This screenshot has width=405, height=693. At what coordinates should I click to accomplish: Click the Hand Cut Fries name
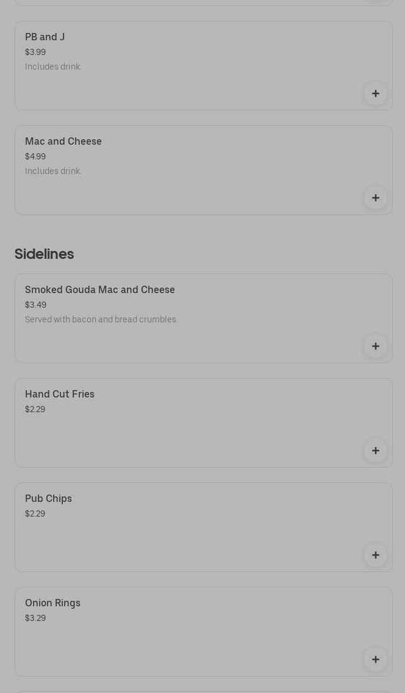pos(60,394)
